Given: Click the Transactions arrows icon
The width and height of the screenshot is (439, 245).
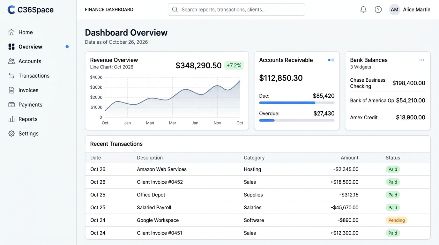Looking at the screenshot, I should (x=11, y=76).
